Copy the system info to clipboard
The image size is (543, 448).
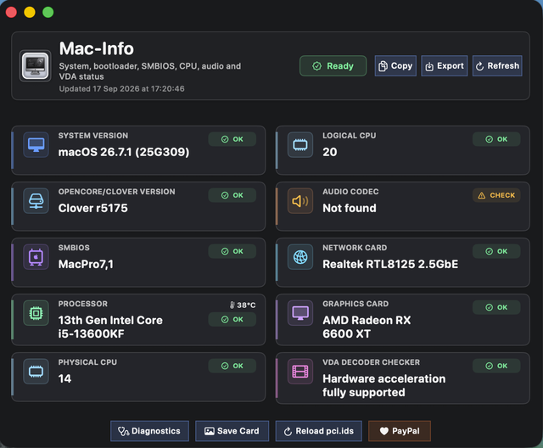click(395, 66)
